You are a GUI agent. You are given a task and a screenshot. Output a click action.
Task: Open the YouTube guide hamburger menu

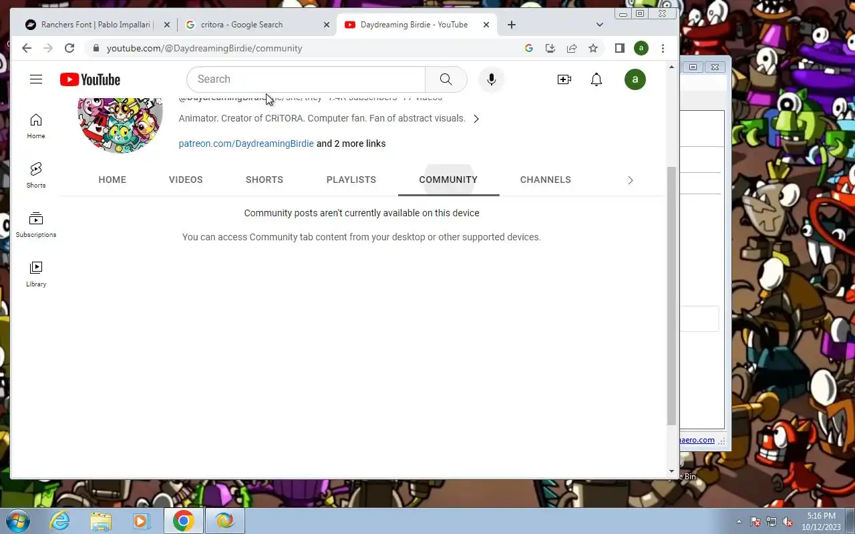36,79
